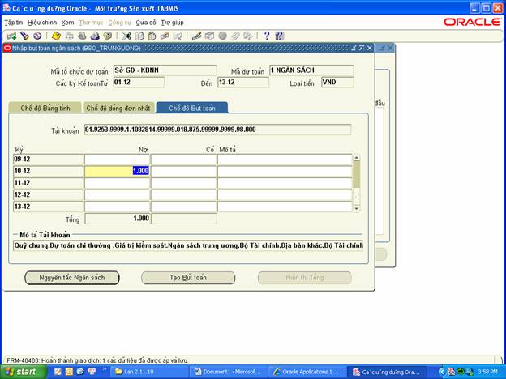Click the period list scrollbar up arrow

pos(356,158)
